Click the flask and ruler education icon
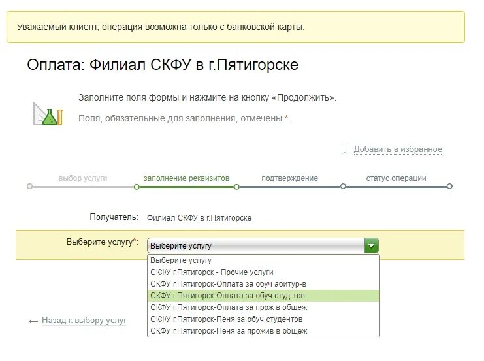Screen dimensions: 484x361 pyautogui.click(x=48, y=114)
